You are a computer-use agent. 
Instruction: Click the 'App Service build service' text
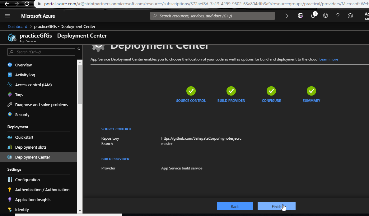point(182,168)
